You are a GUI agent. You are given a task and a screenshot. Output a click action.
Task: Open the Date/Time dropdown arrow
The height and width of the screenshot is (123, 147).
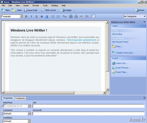click(x=29, y=106)
